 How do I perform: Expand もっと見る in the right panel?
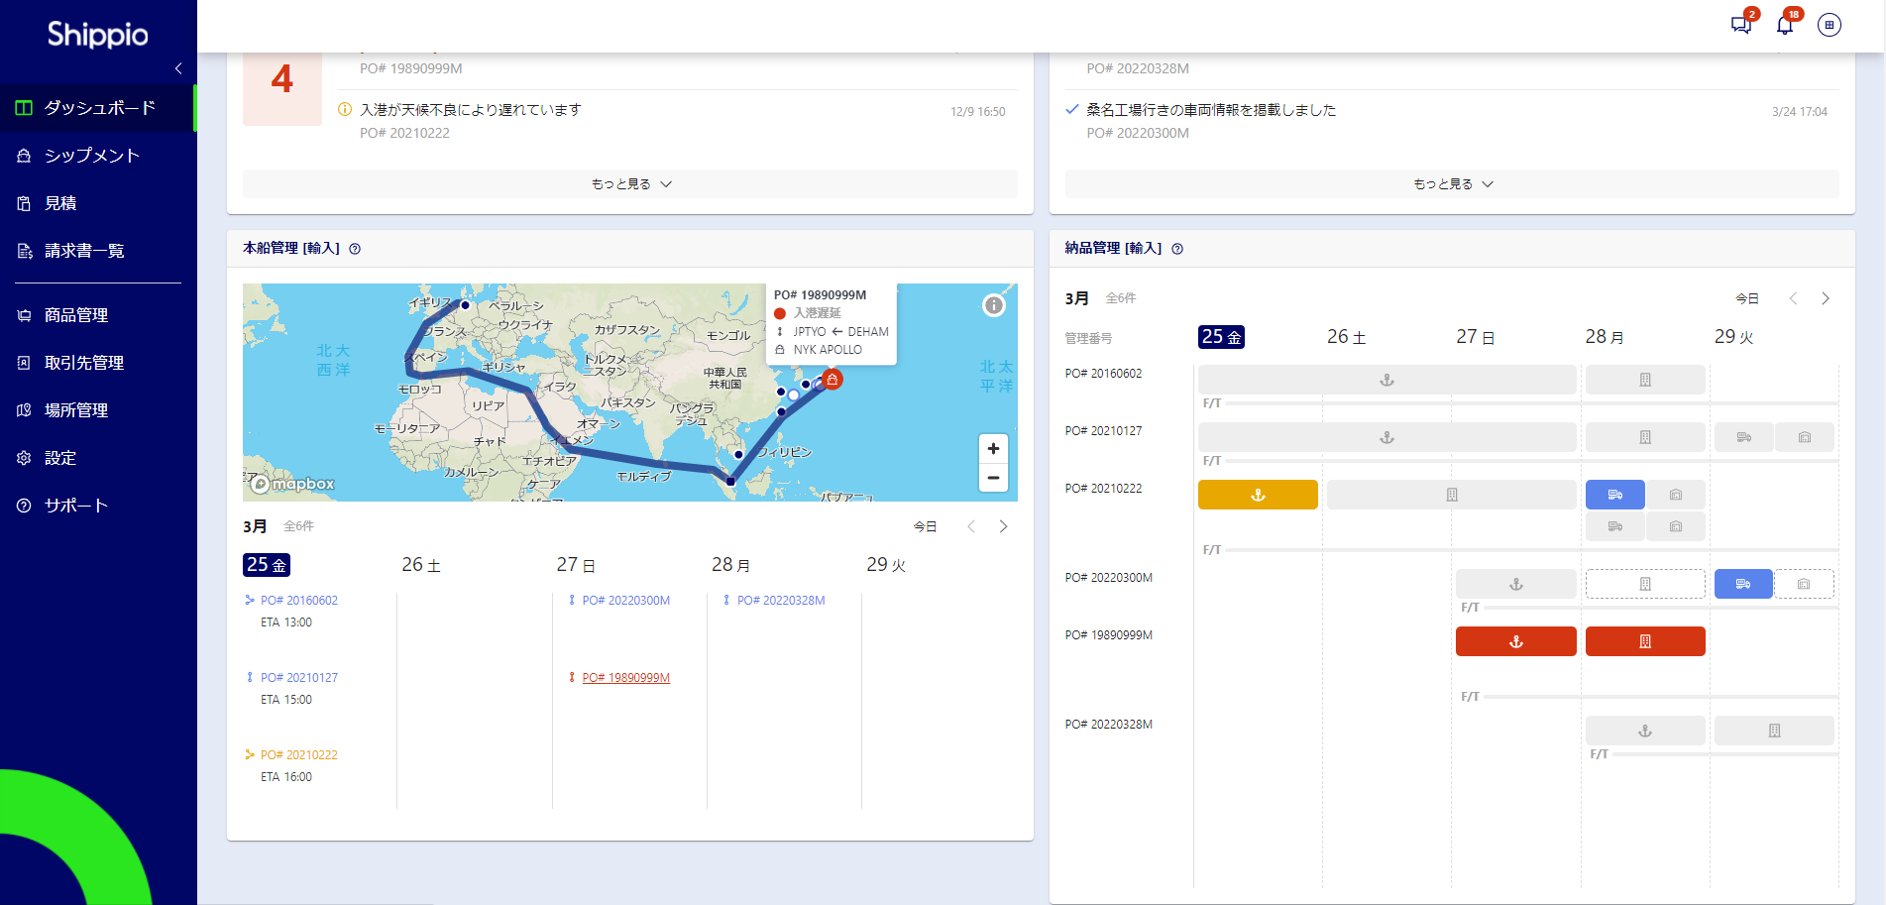pos(1452,184)
